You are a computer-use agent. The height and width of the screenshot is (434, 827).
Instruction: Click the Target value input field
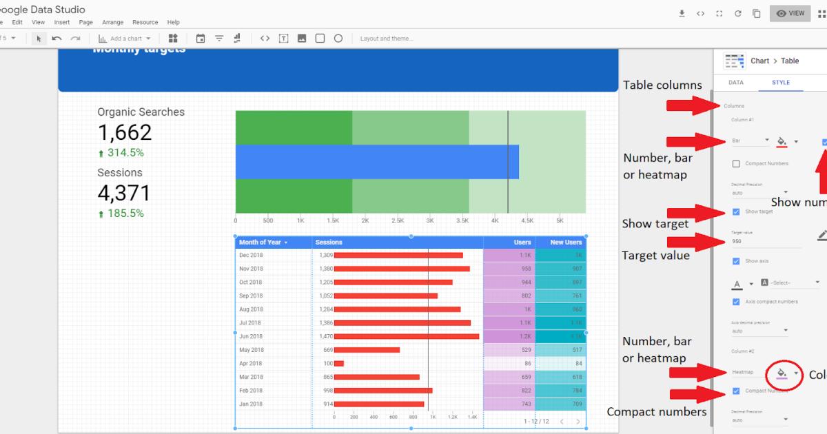pyautogui.click(x=766, y=242)
